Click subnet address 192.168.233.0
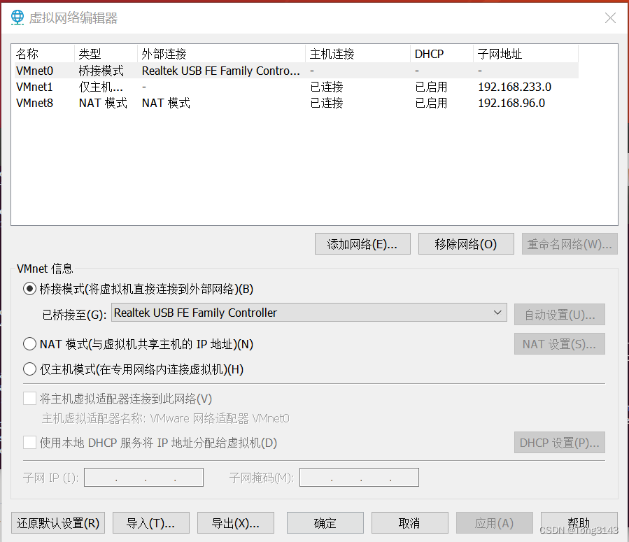Image resolution: width=629 pixels, height=542 pixels. click(515, 87)
